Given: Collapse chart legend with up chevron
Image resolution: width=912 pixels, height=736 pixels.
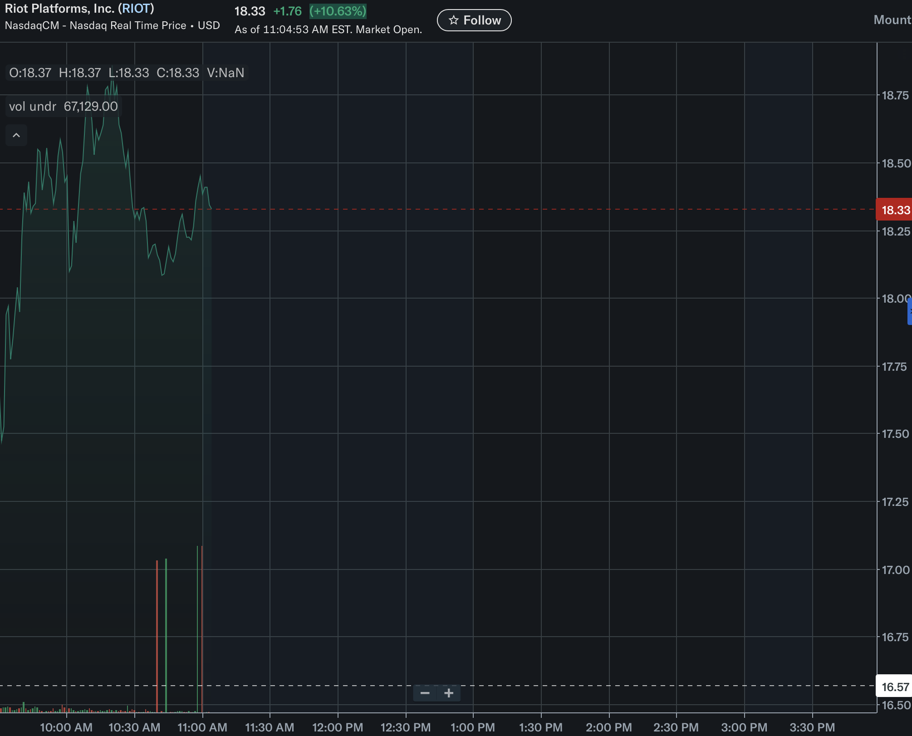Looking at the screenshot, I should point(16,135).
